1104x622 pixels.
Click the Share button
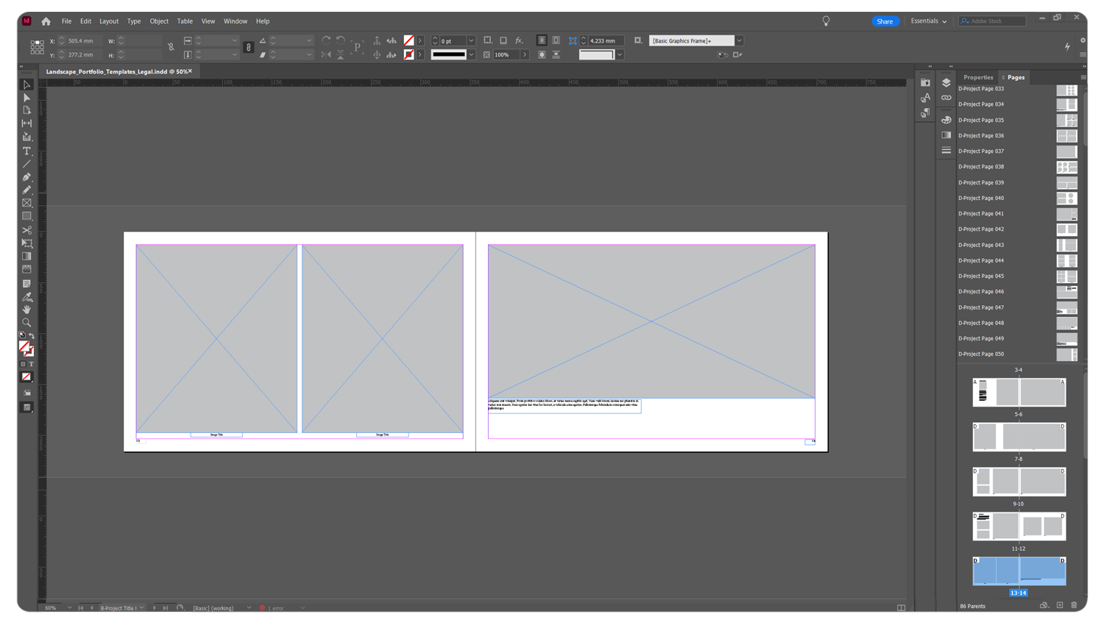click(885, 21)
